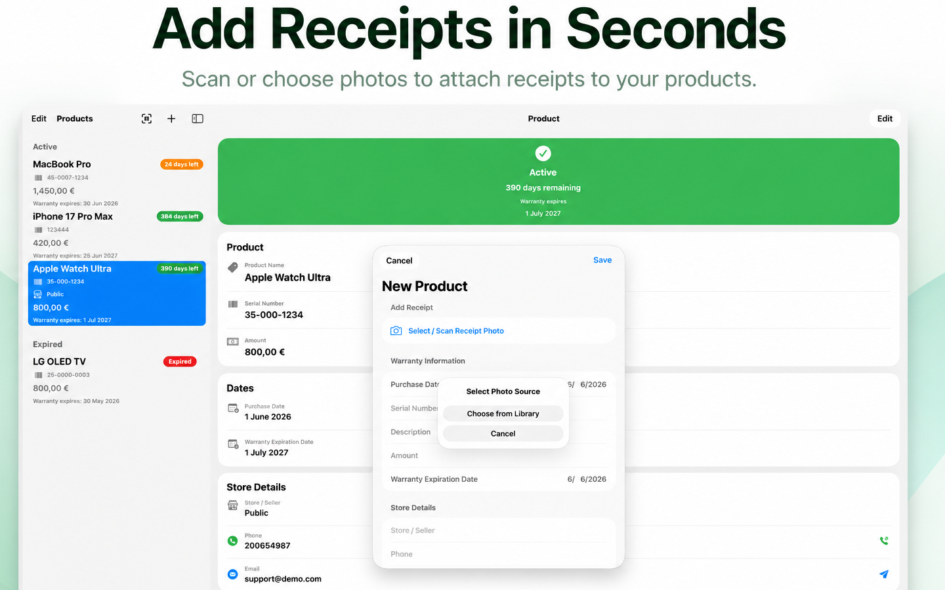Select the LG OLED TV row
This screenshot has height=590, width=945.
(x=117, y=381)
